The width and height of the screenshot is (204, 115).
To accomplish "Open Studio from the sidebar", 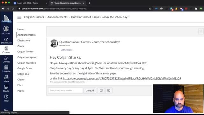I will (6, 88).
